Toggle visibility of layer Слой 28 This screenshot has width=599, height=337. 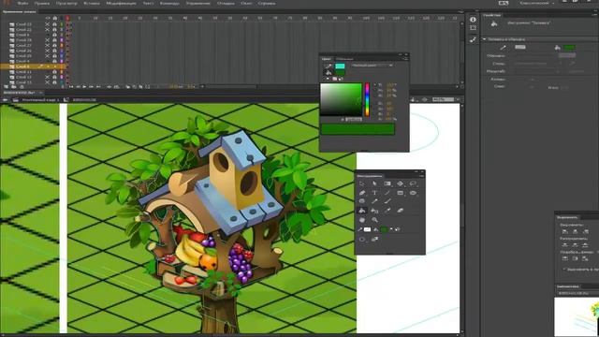(48, 40)
